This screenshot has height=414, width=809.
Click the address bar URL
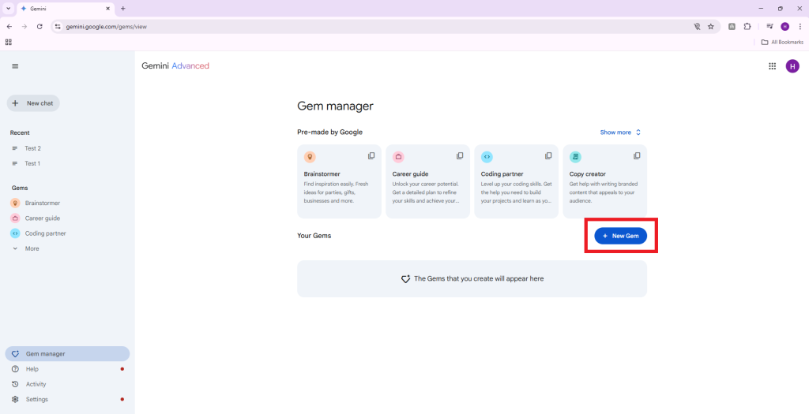(107, 26)
